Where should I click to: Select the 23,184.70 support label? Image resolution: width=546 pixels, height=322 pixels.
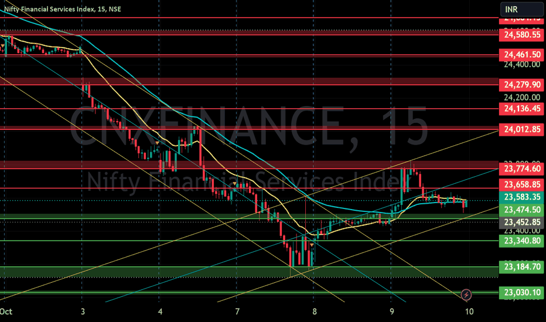click(521, 267)
